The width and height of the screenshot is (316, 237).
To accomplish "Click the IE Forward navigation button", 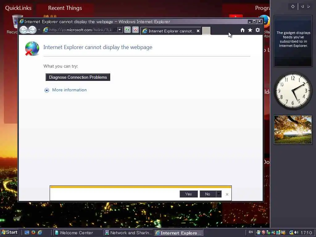I will (32, 30).
